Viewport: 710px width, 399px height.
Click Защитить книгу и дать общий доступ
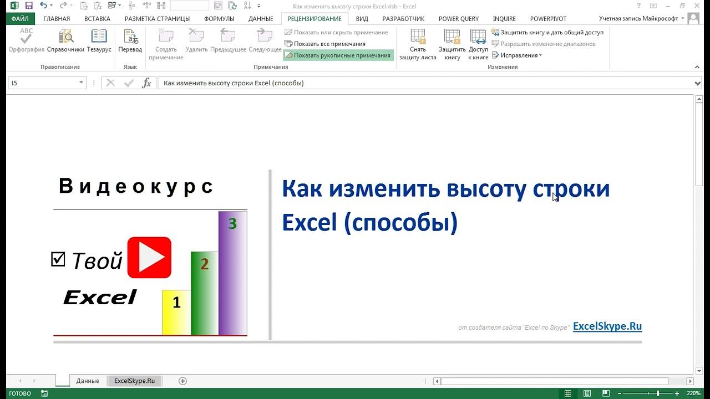pos(547,32)
